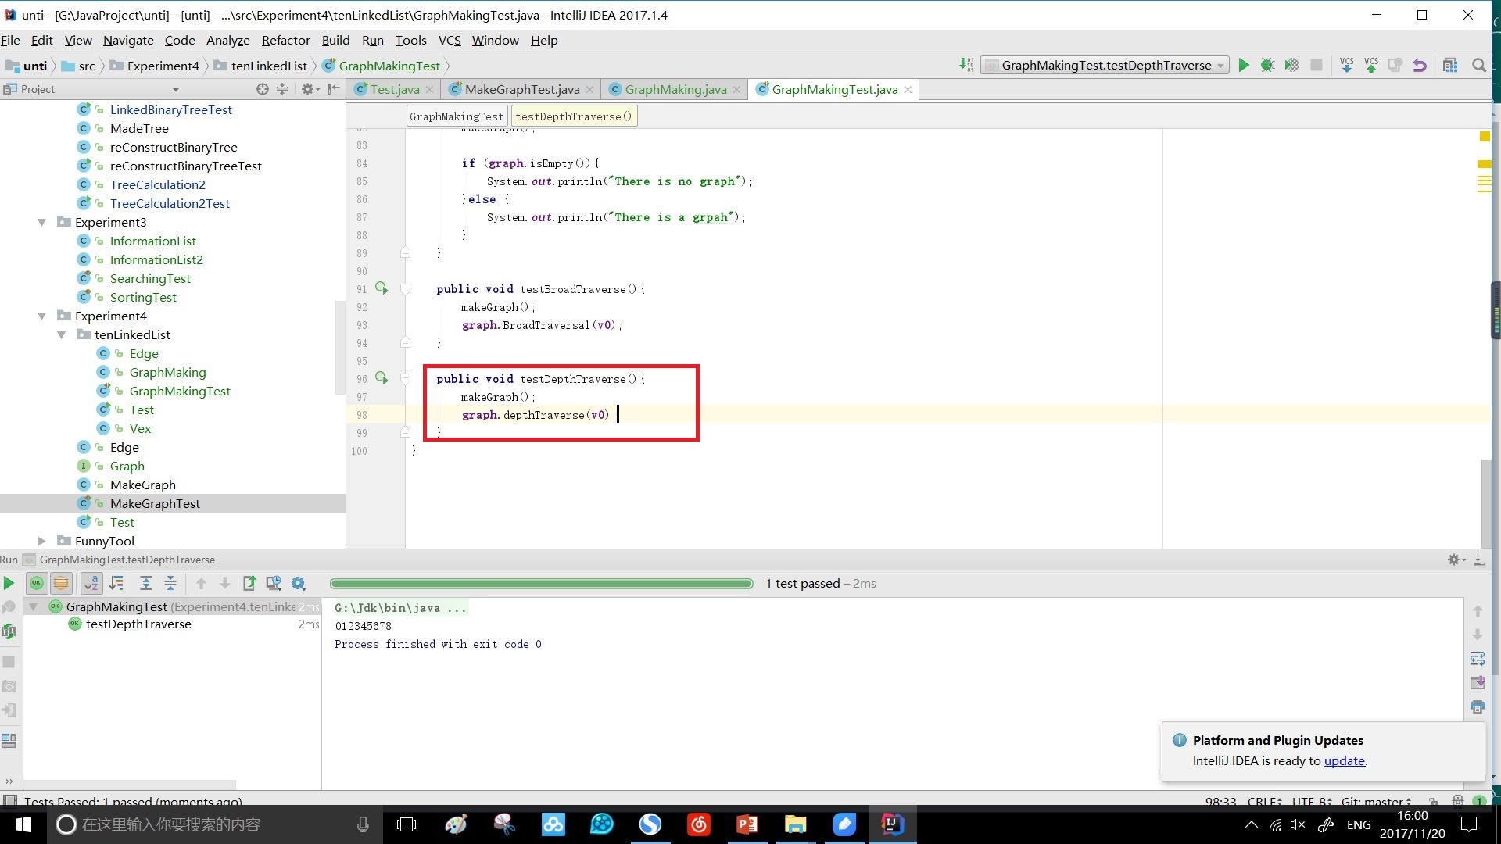Open IntelliJ IDEA from Windows taskbar
This screenshot has width=1501, height=844.
tap(892, 824)
